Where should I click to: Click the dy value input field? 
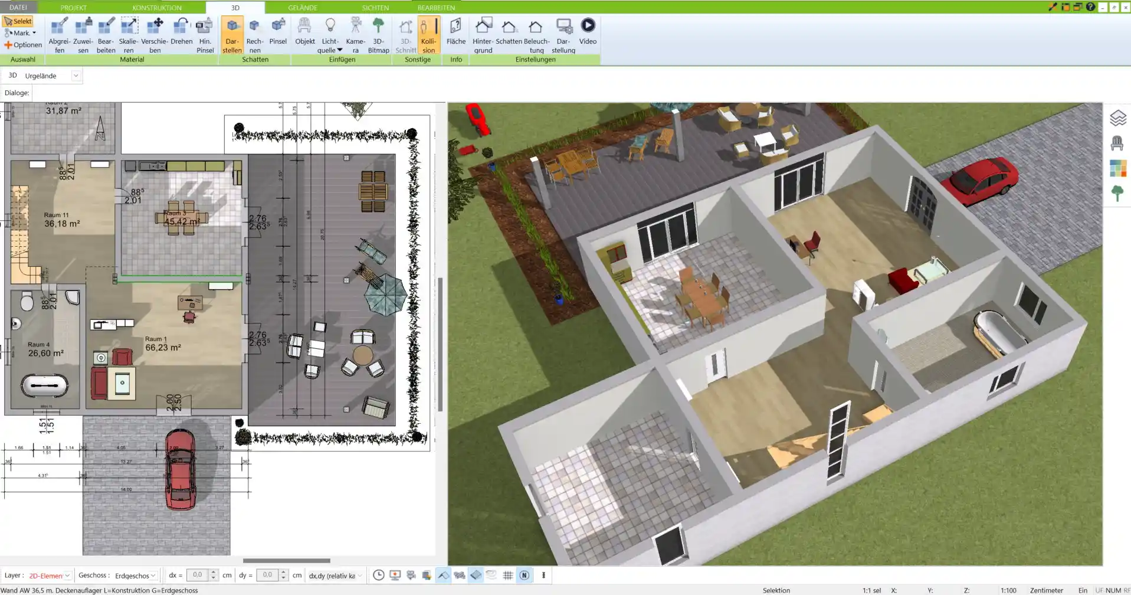coord(267,575)
